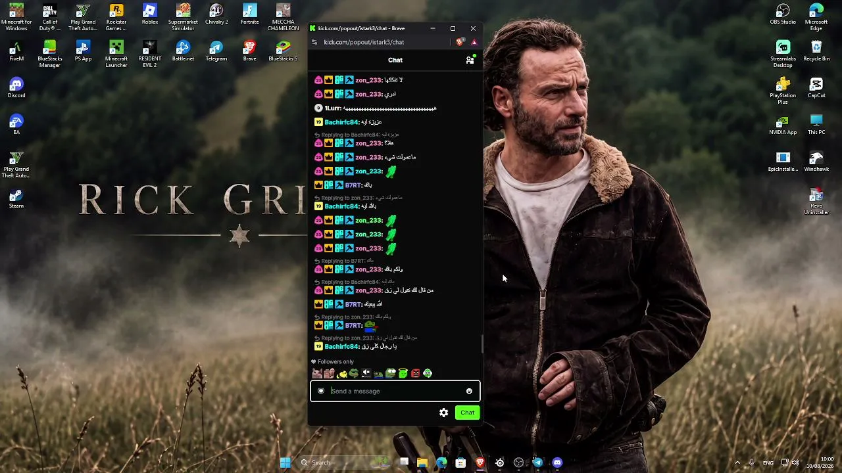The image size is (842, 473).
Task: Open Steam desktop shortcut
Action: point(16,198)
